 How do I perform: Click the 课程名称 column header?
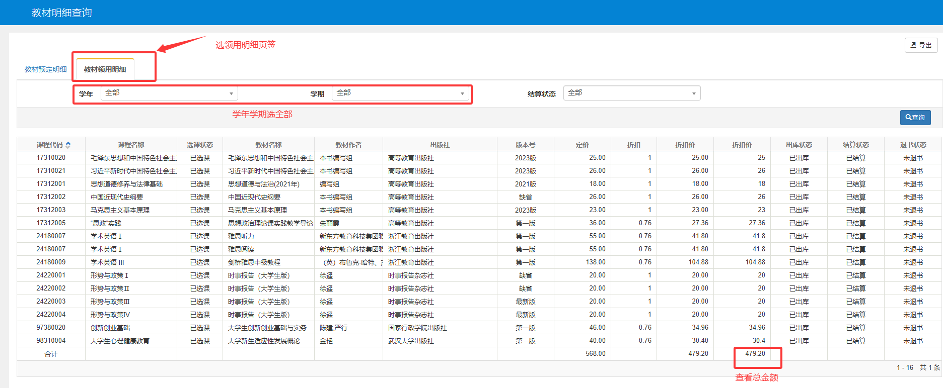coord(131,145)
